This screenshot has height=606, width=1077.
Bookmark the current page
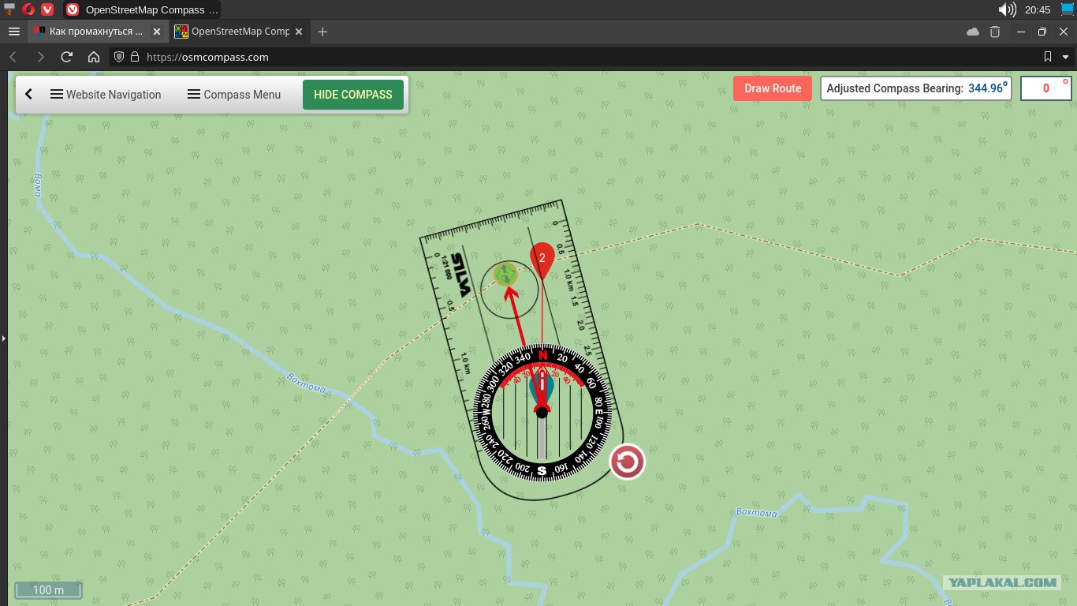(x=1048, y=57)
